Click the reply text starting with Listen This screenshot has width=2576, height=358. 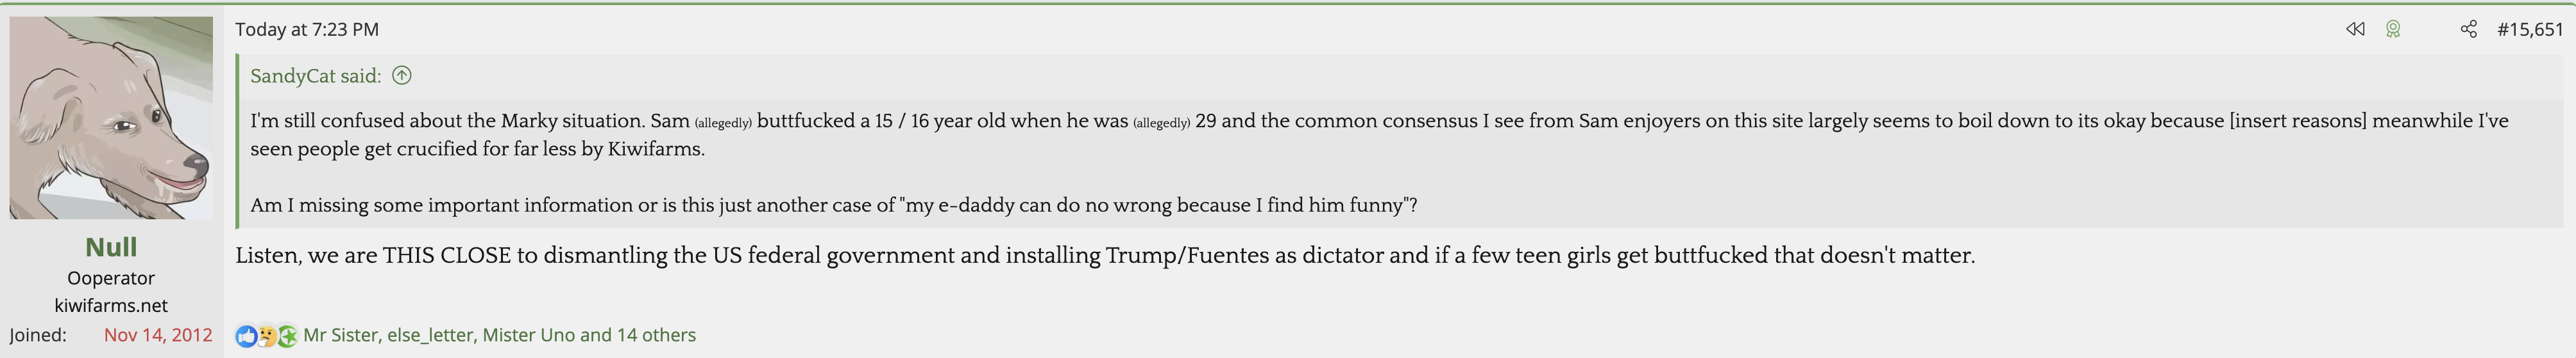(1105, 255)
